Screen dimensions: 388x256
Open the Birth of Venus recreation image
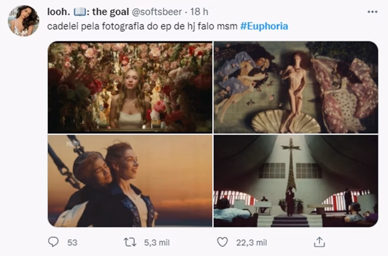[x=296, y=87]
